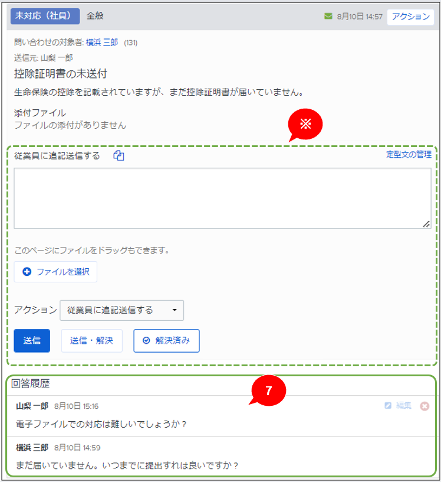Click the plus icon in ファイルを選択
The width and height of the screenshot is (441, 482).
coord(27,272)
